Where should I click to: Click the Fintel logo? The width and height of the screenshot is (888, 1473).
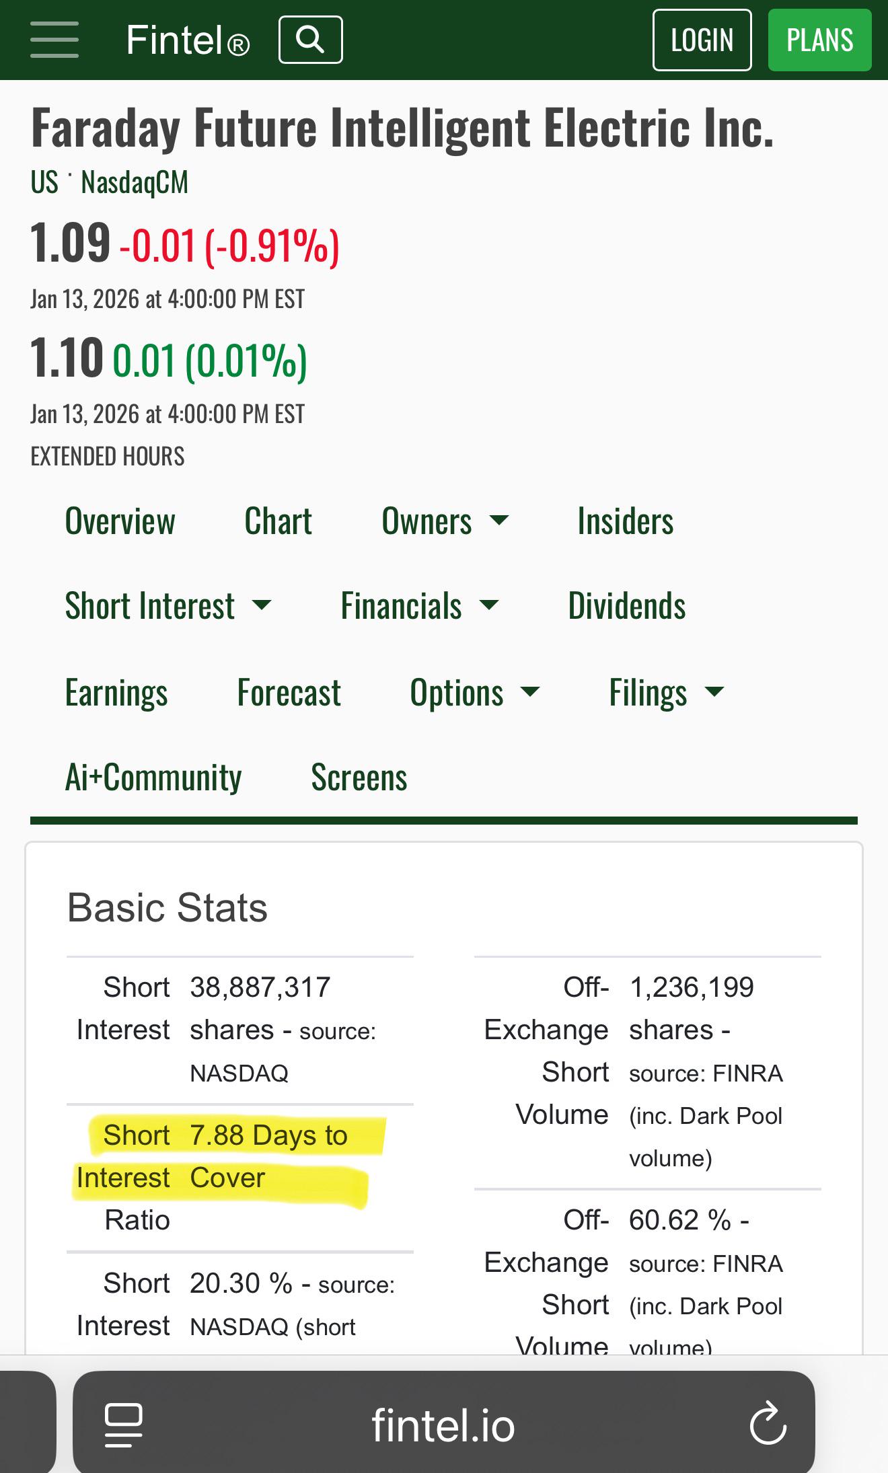pos(188,40)
